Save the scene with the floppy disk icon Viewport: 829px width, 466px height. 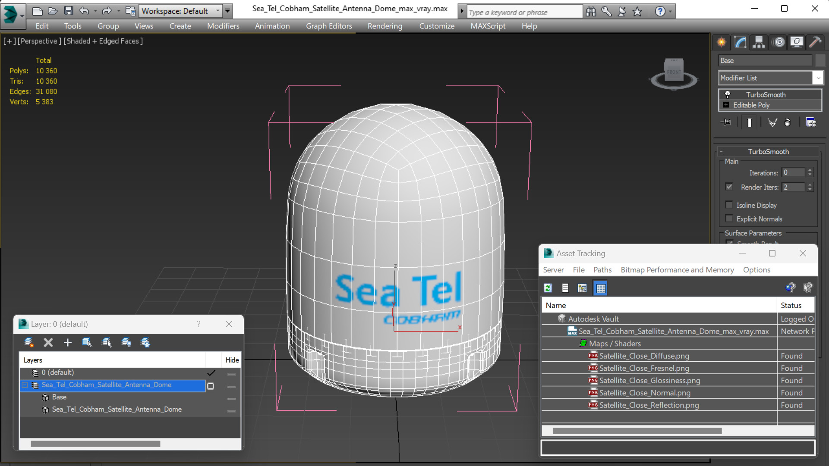click(x=68, y=11)
